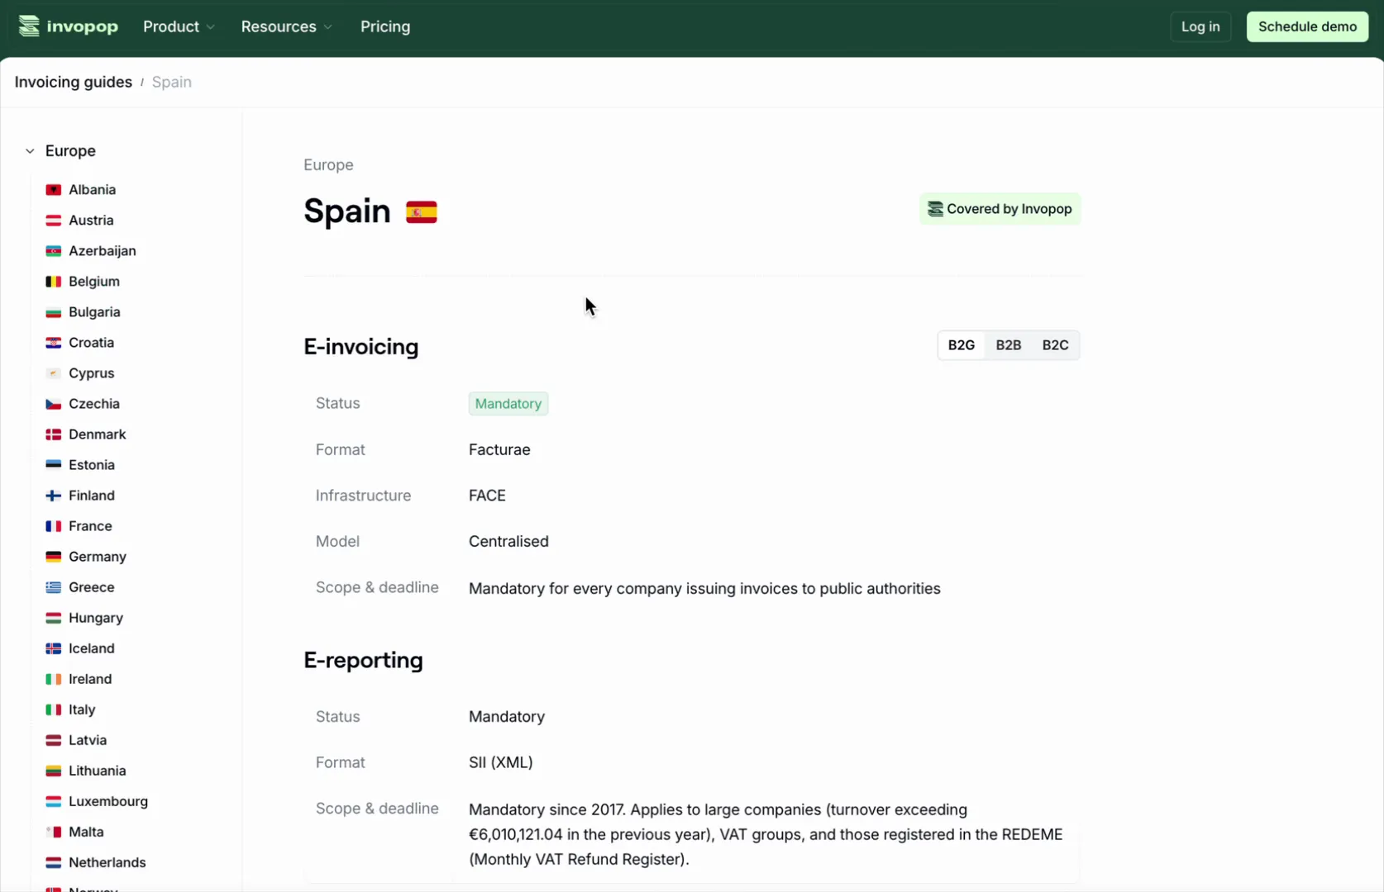This screenshot has width=1384, height=892.
Task: Open the Ireland guide
Action: click(x=90, y=679)
